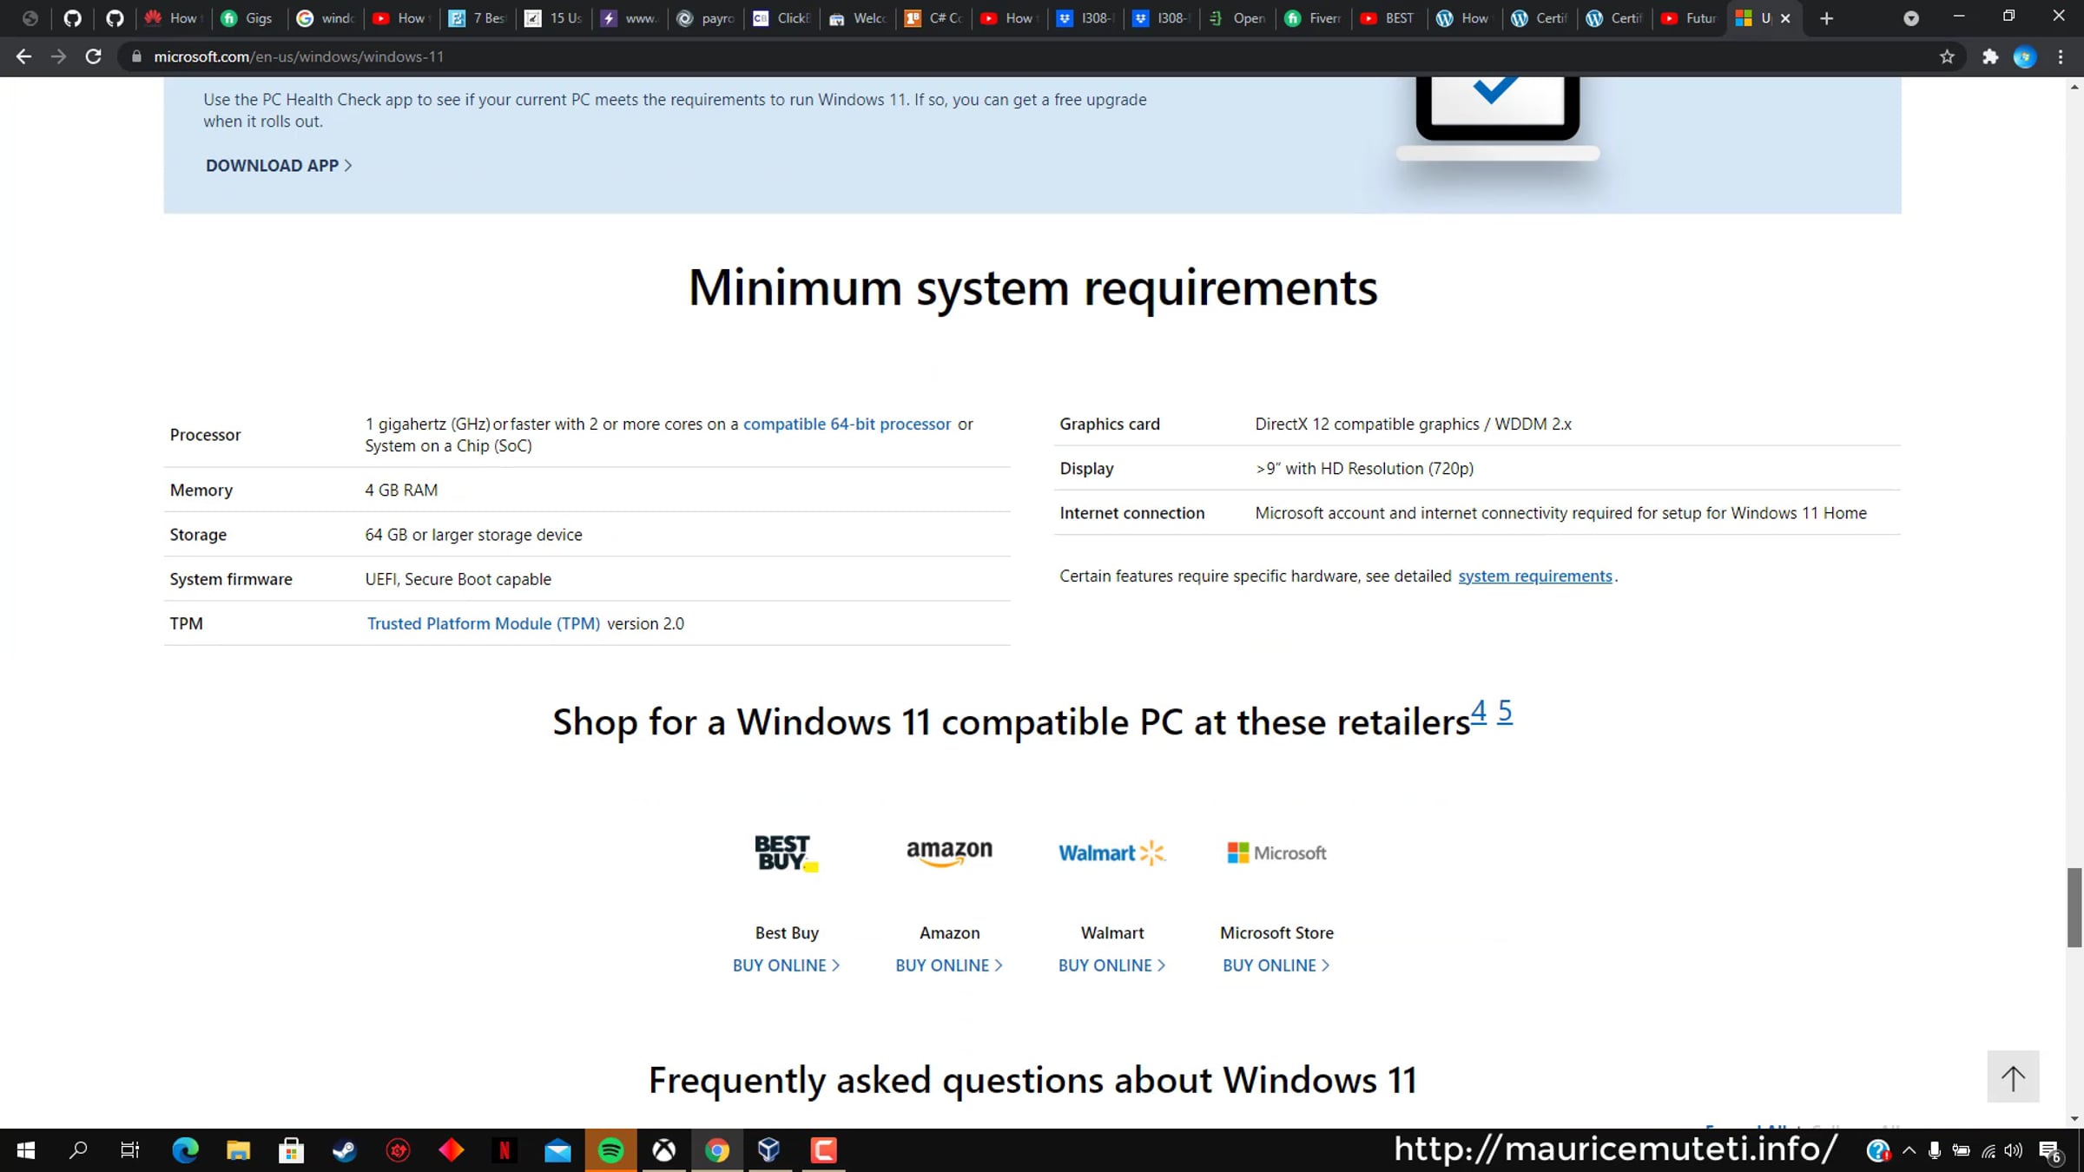Image resolution: width=2084 pixels, height=1172 pixels.
Task: Click Best Buy BUY ONLINE link
Action: pyautogui.click(x=786, y=965)
